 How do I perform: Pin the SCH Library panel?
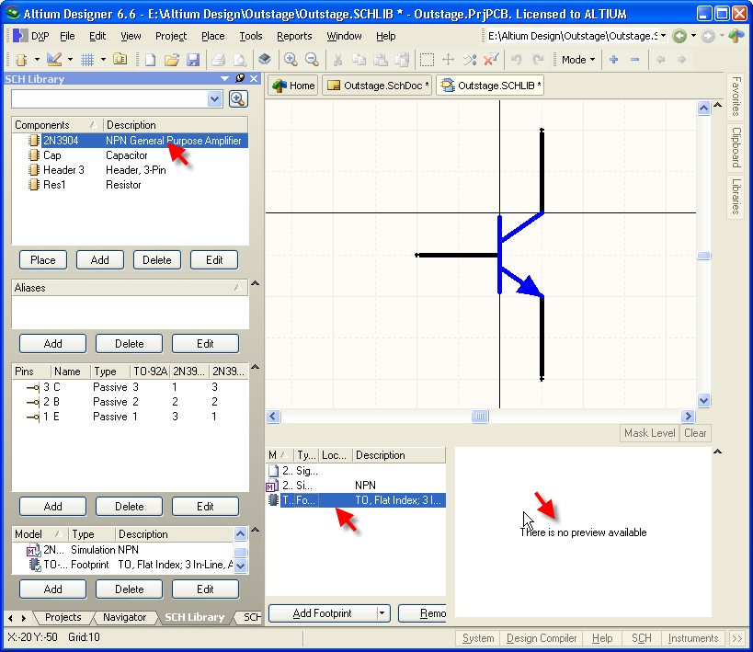coord(240,79)
